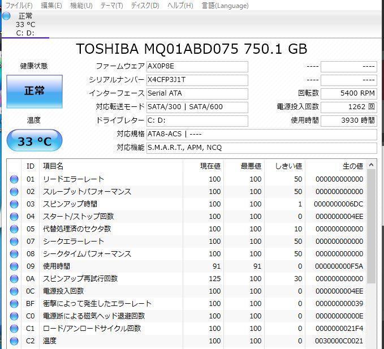
Task: Click the rotation rate field 5400 RPM
Action: click(x=349, y=93)
